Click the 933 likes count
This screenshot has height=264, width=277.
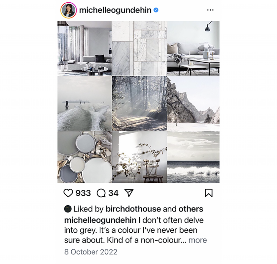(83, 193)
